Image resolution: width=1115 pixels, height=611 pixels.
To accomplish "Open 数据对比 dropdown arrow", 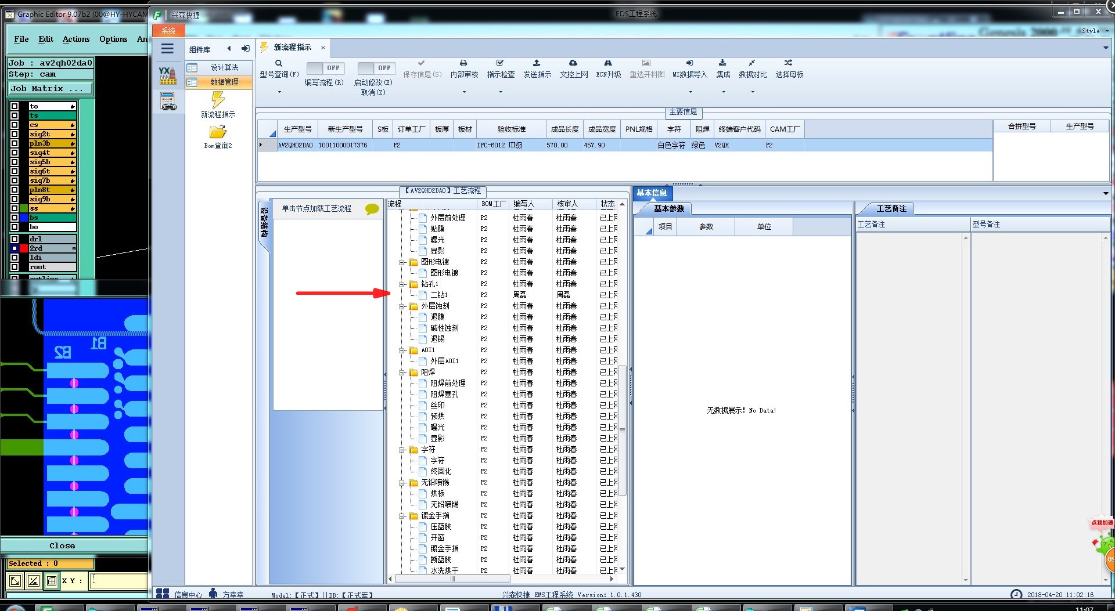I will pos(752,92).
